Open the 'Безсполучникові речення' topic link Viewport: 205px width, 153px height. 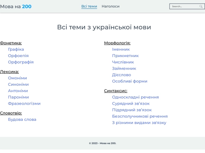[140, 116]
